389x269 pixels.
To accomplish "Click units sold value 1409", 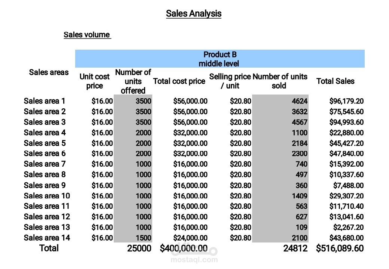I will (300, 196).
